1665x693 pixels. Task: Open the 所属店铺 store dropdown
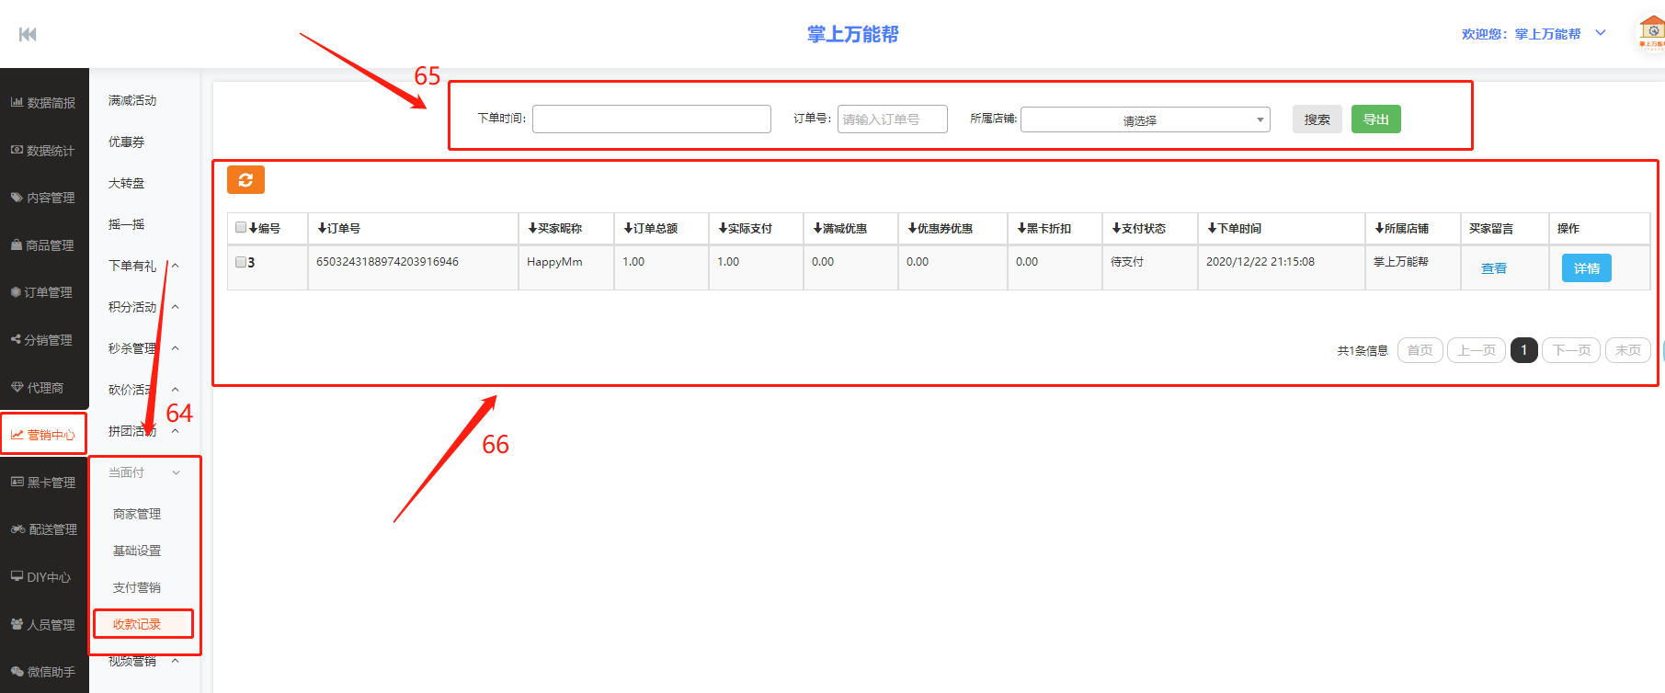(1145, 119)
